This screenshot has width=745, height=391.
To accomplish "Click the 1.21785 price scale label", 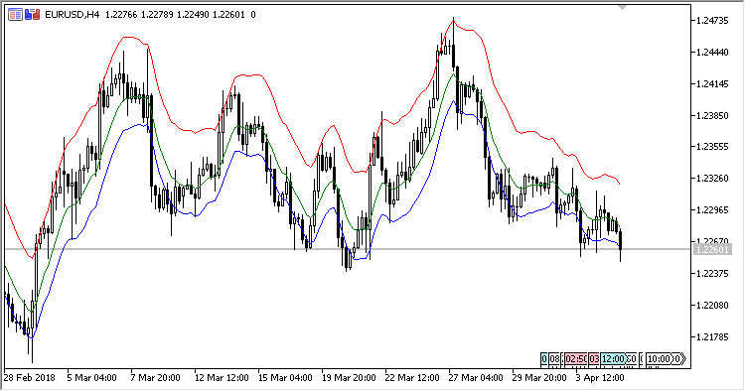I will (x=712, y=336).
